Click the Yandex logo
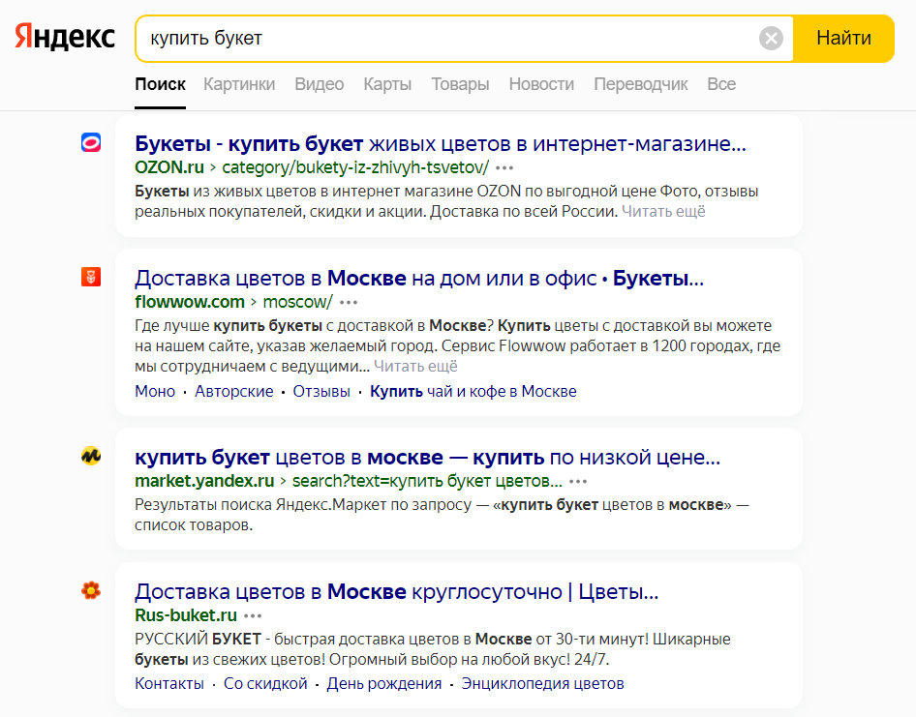 pos(65,38)
